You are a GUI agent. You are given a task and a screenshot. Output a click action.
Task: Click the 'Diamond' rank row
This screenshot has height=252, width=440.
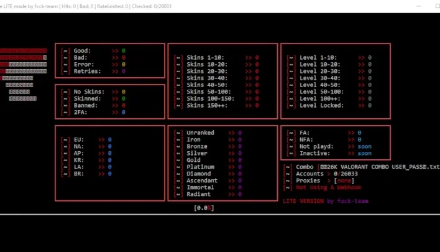click(x=208, y=174)
